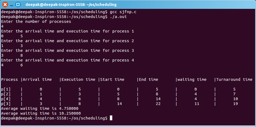
Task: Click the 10.250000 average line
Action: [41, 113]
